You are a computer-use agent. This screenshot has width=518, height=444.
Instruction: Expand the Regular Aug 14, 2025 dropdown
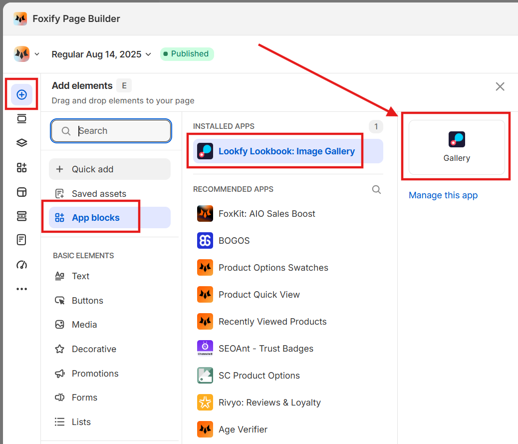(101, 54)
